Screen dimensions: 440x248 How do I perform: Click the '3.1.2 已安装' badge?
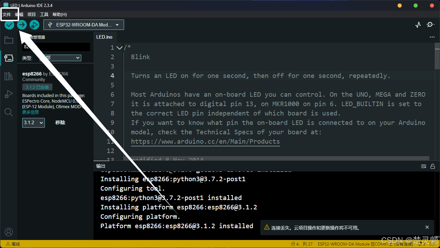(38, 87)
